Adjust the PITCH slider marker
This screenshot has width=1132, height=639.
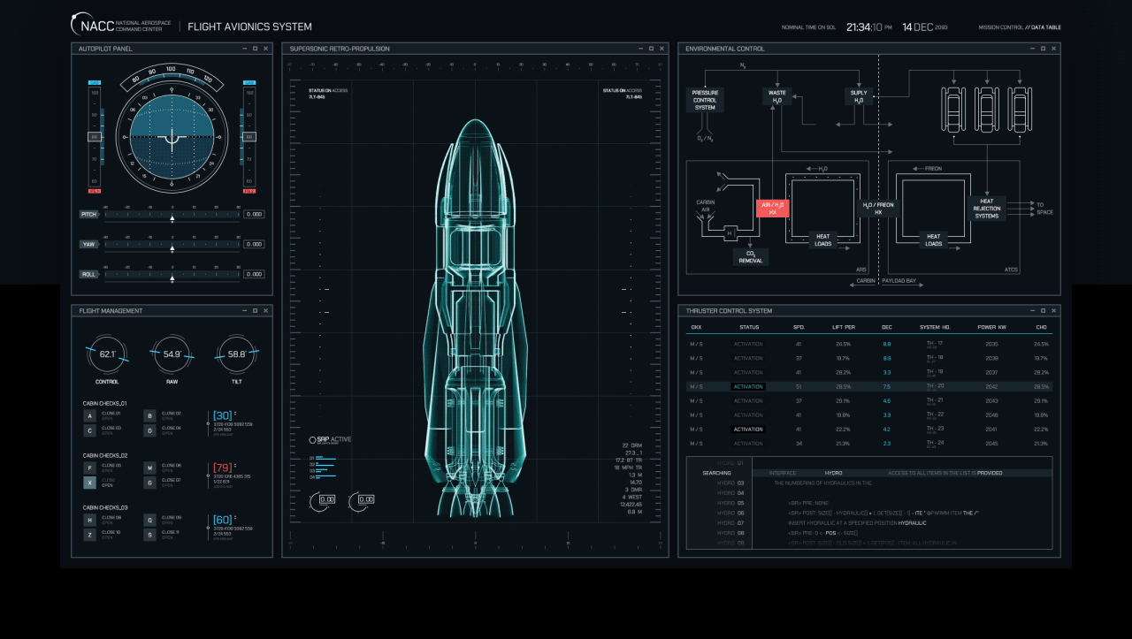pos(172,218)
